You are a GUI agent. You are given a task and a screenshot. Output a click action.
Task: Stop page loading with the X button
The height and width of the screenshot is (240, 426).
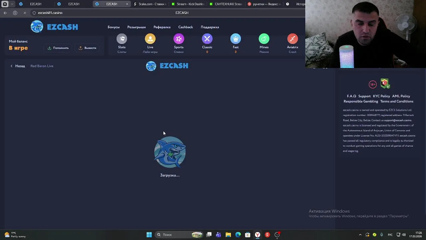[x=25, y=13]
